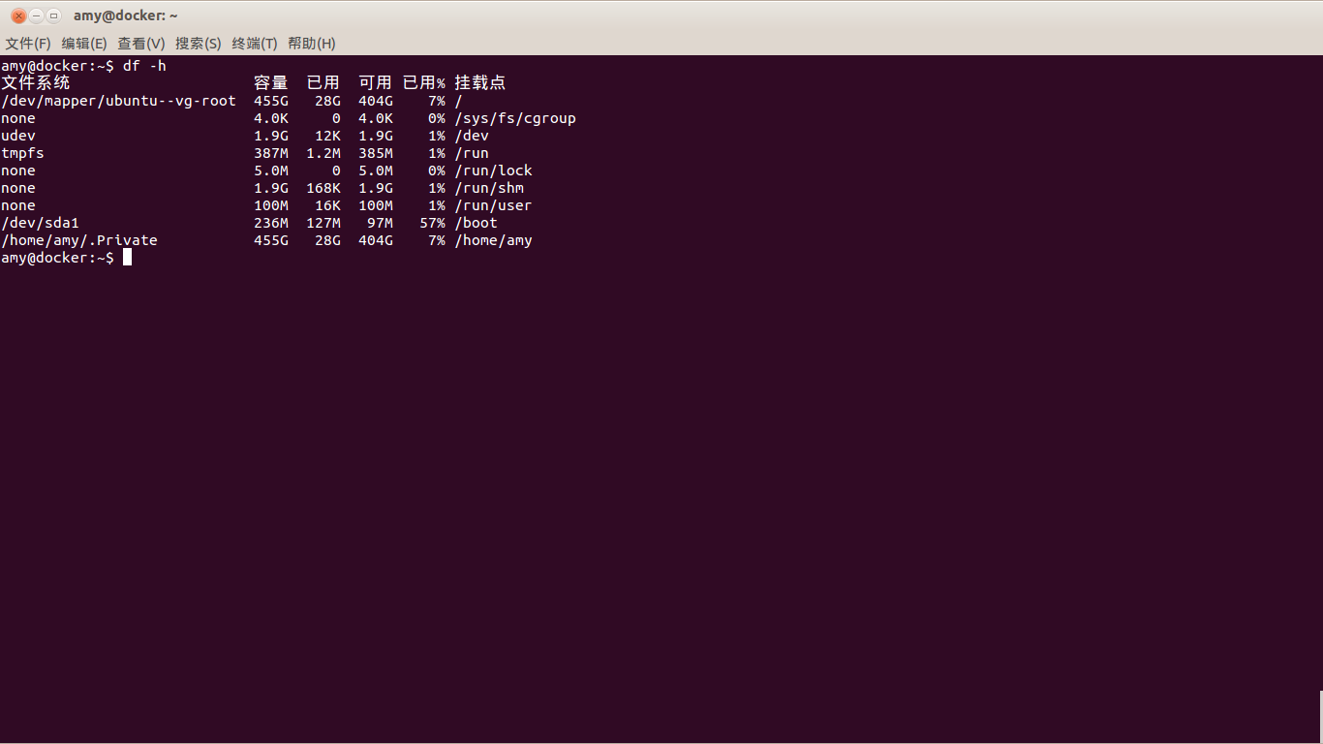Image resolution: width=1323 pixels, height=744 pixels.
Task: Click the terminal cursor at the prompt
Action: 127,258
